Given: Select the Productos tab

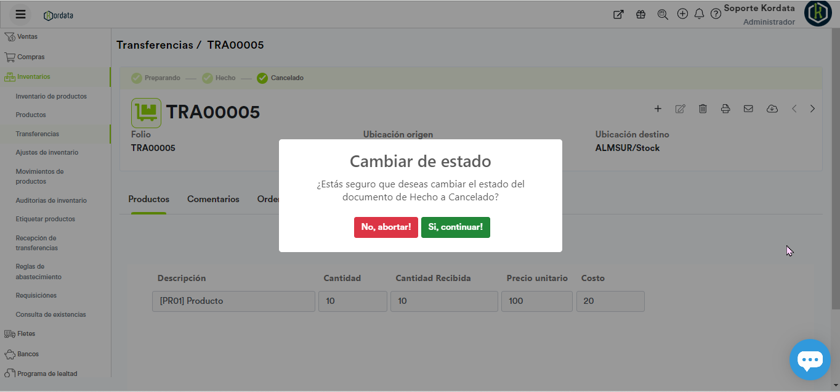Looking at the screenshot, I should [x=148, y=199].
